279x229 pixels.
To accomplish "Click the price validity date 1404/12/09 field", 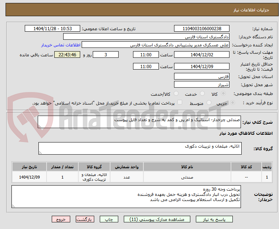I will tap(202, 67).
